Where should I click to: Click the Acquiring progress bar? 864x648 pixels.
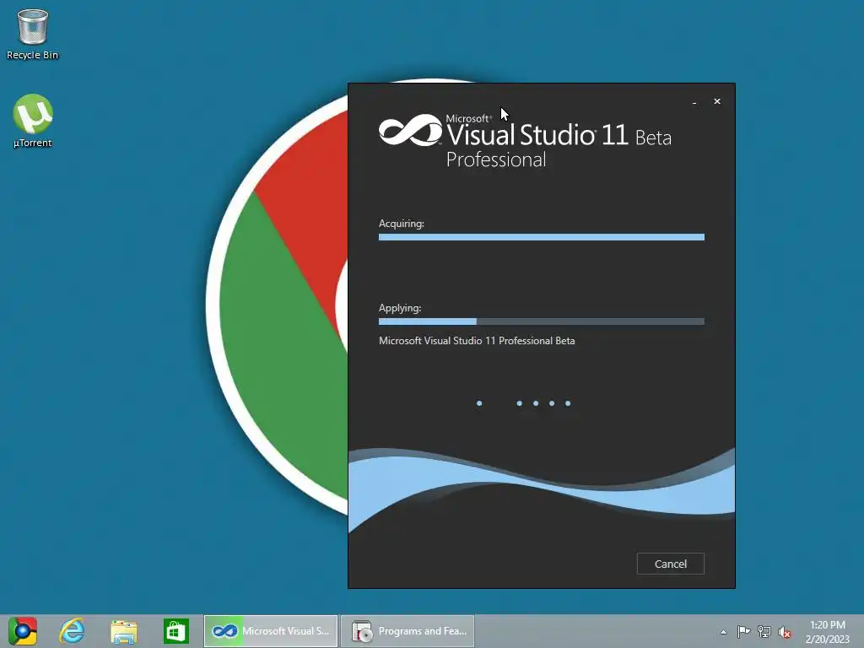click(542, 237)
